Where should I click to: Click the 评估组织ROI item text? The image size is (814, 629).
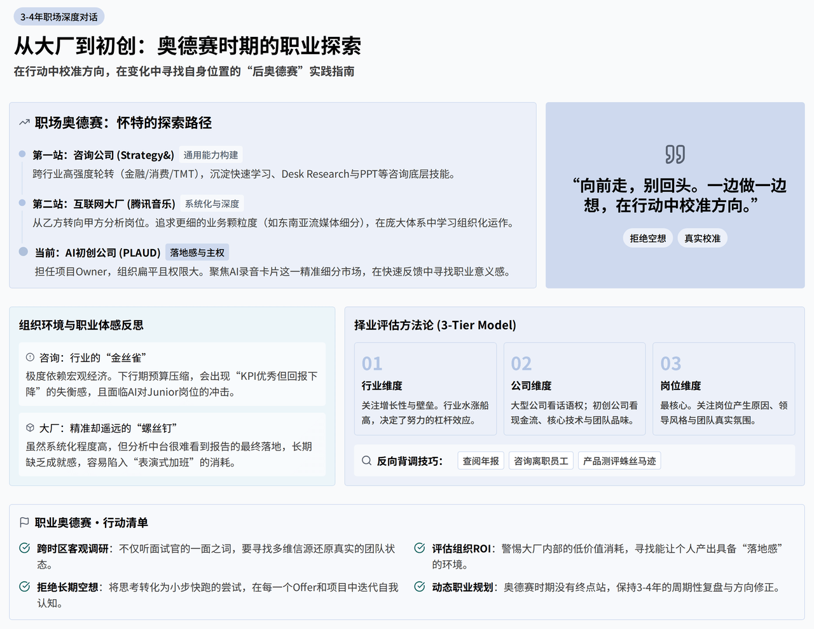pyautogui.click(x=607, y=557)
